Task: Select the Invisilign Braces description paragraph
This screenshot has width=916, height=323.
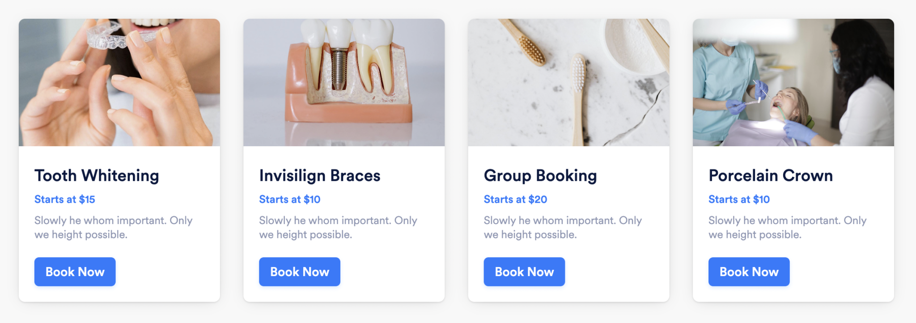Action: coord(338,227)
